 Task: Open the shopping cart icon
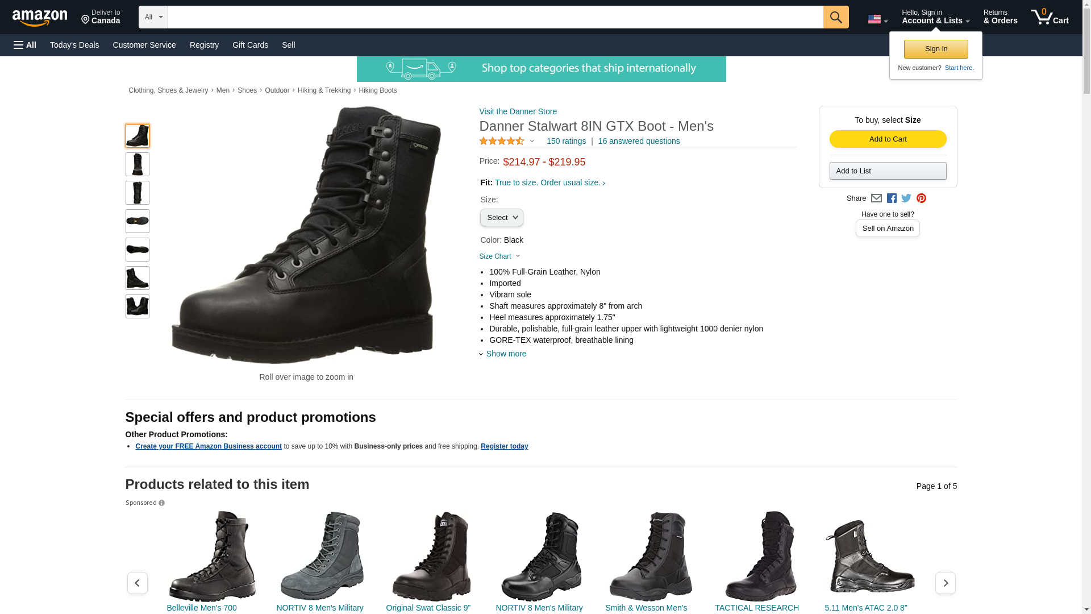pyautogui.click(x=1050, y=17)
